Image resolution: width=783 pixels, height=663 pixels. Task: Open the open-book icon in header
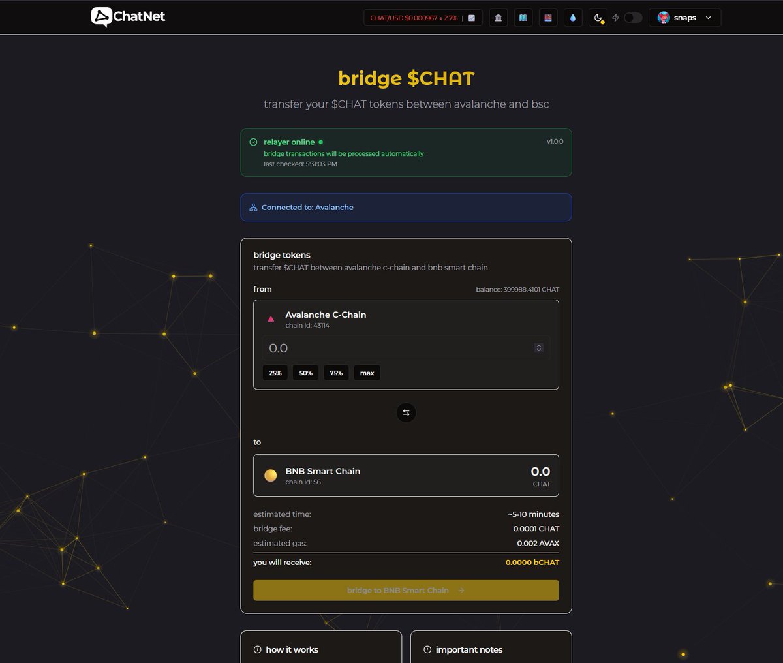[523, 18]
